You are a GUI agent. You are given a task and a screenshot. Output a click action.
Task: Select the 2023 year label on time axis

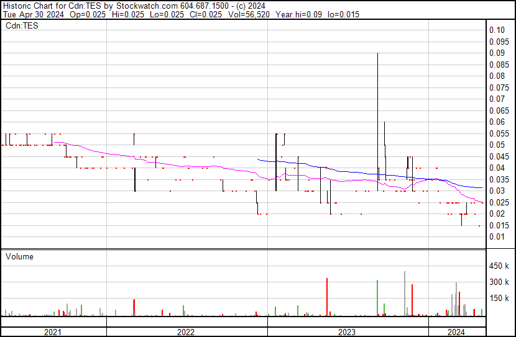coord(347,332)
